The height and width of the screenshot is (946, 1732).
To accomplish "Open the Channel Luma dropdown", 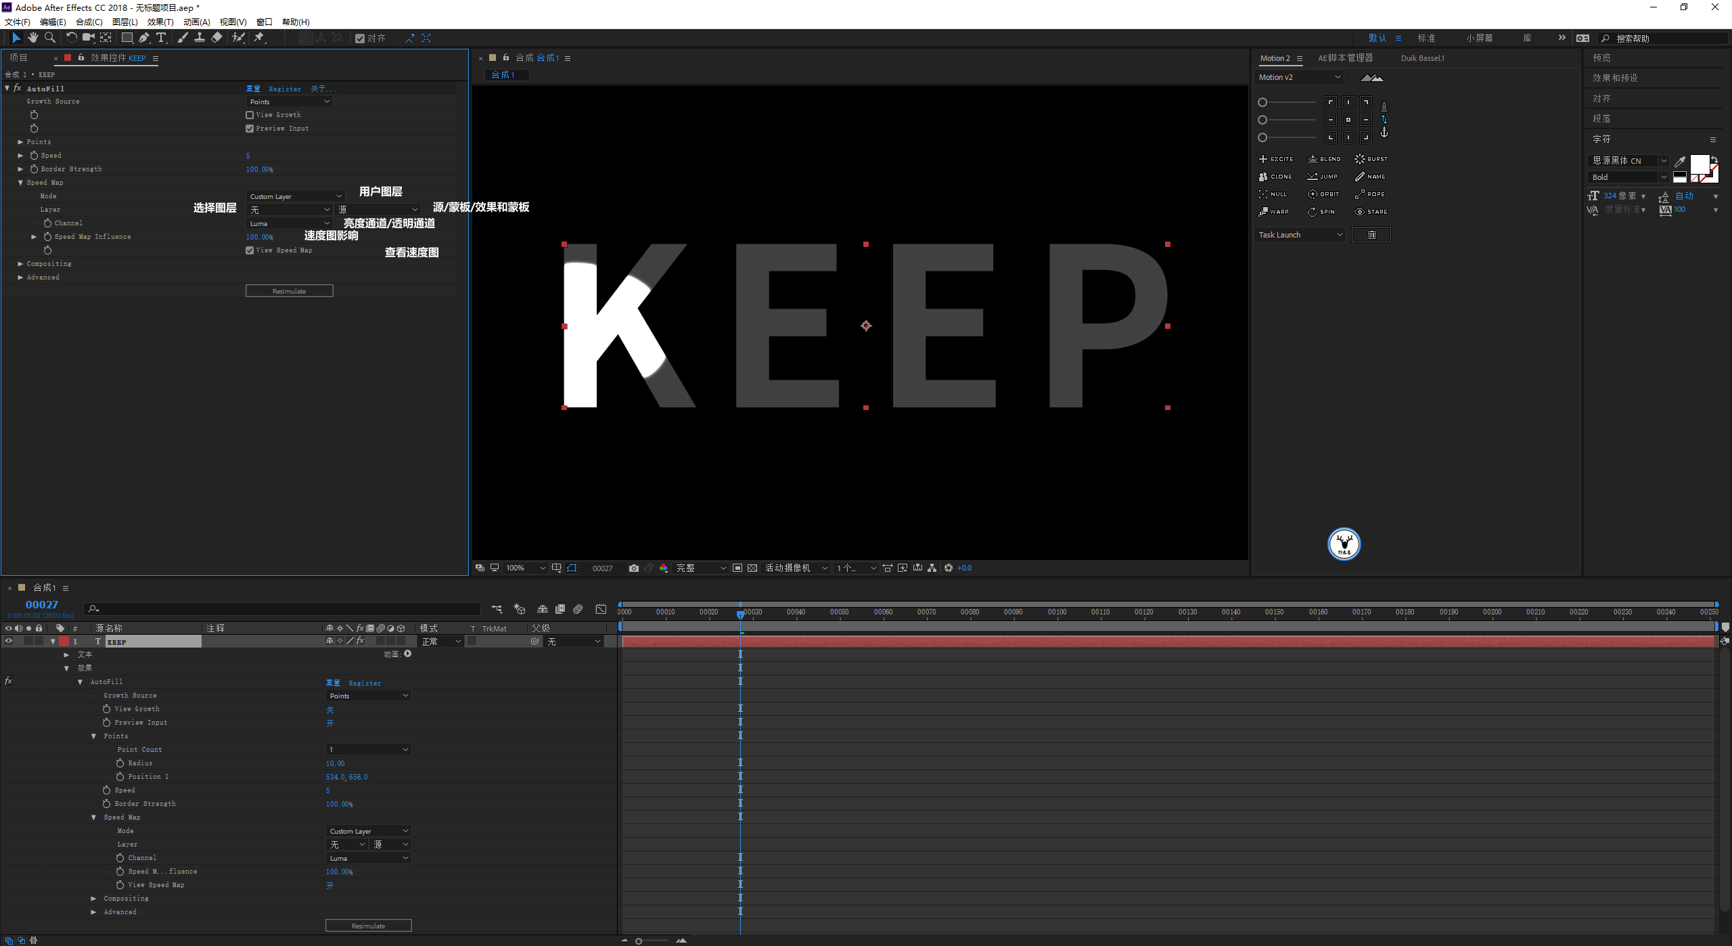I will [x=290, y=223].
